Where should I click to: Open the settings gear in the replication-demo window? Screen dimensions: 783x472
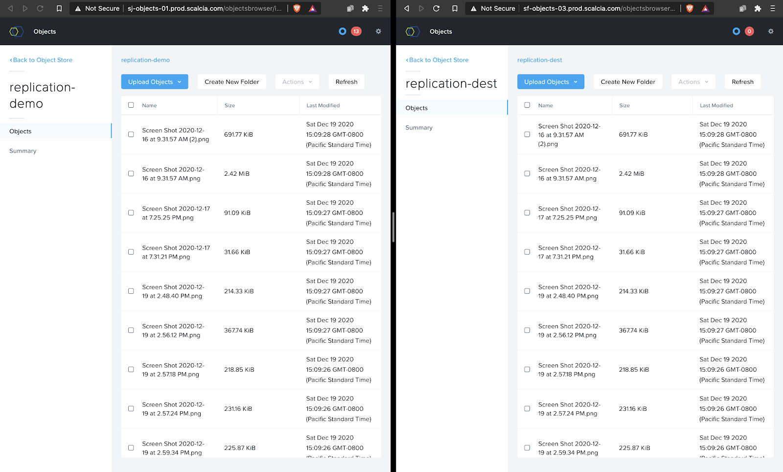click(378, 31)
